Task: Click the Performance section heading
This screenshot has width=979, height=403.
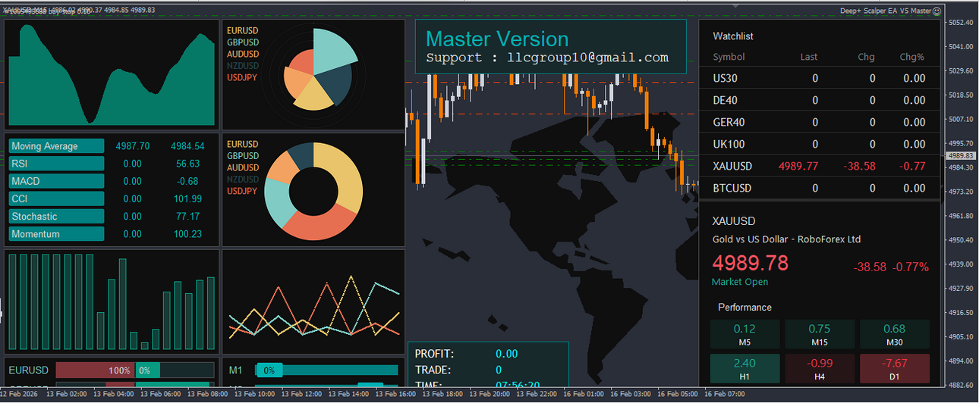Action: tap(744, 307)
